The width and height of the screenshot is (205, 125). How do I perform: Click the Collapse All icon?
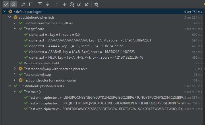click(47, 4)
